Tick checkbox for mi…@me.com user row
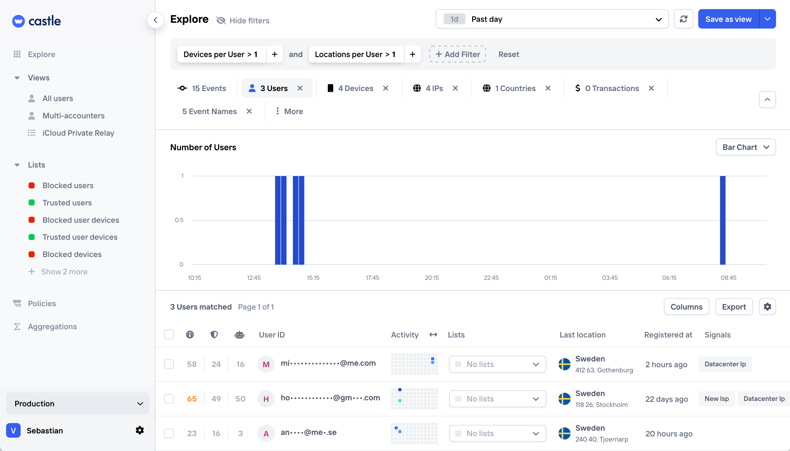This screenshot has height=451, width=790. click(169, 364)
